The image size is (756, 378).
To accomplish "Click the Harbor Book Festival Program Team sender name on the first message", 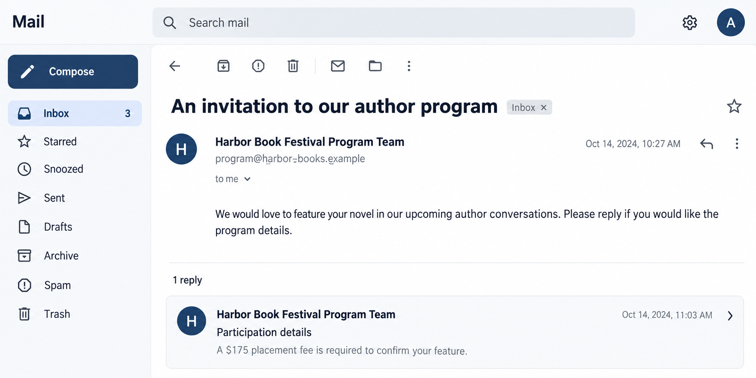I will tap(310, 142).
